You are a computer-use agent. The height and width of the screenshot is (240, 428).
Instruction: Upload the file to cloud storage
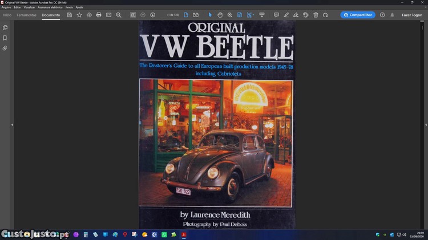(x=89, y=15)
